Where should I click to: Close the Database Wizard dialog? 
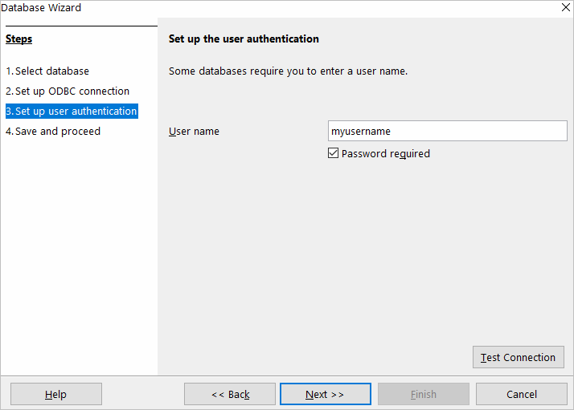click(x=565, y=7)
